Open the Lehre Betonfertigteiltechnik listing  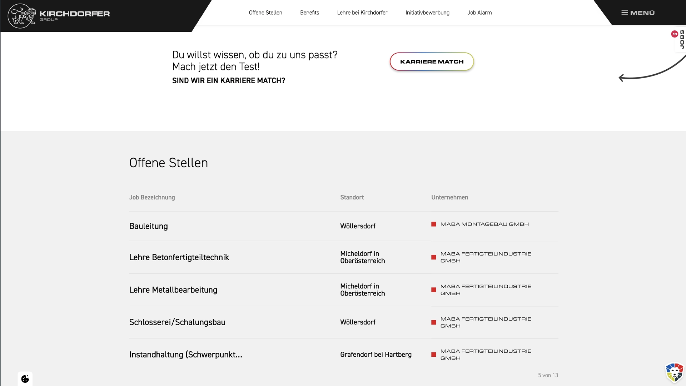179,257
